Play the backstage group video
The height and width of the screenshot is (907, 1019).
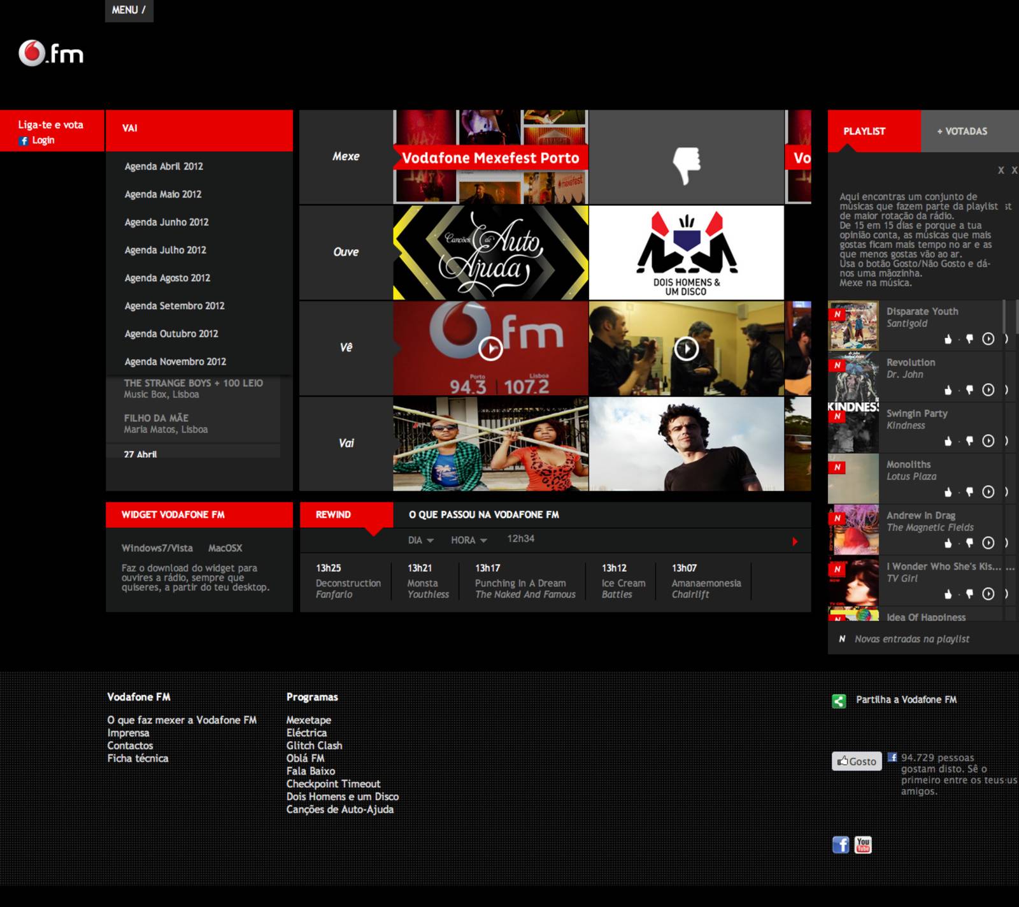click(x=686, y=349)
